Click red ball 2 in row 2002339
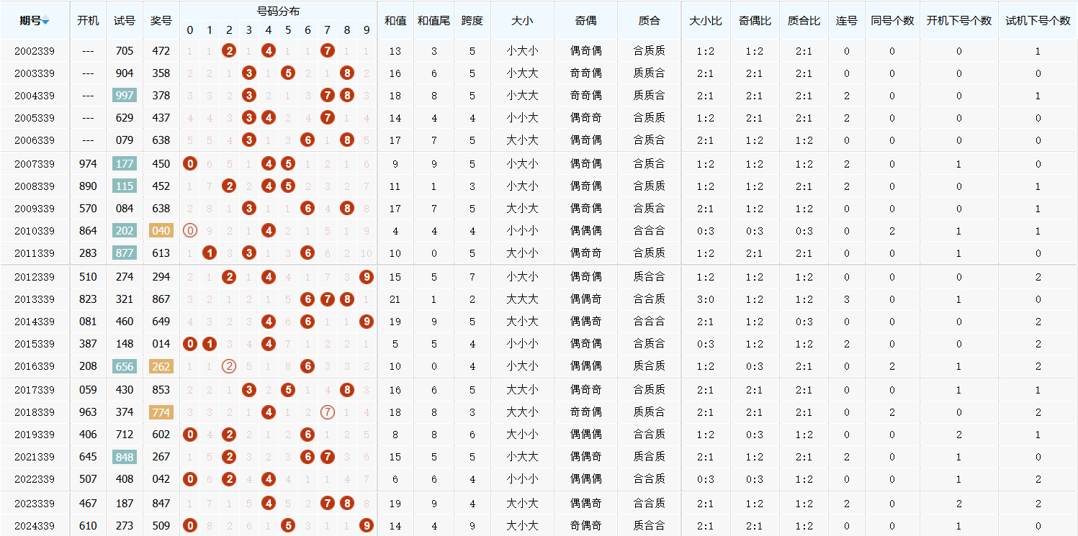This screenshot has height=536, width=1078. pyautogui.click(x=229, y=50)
